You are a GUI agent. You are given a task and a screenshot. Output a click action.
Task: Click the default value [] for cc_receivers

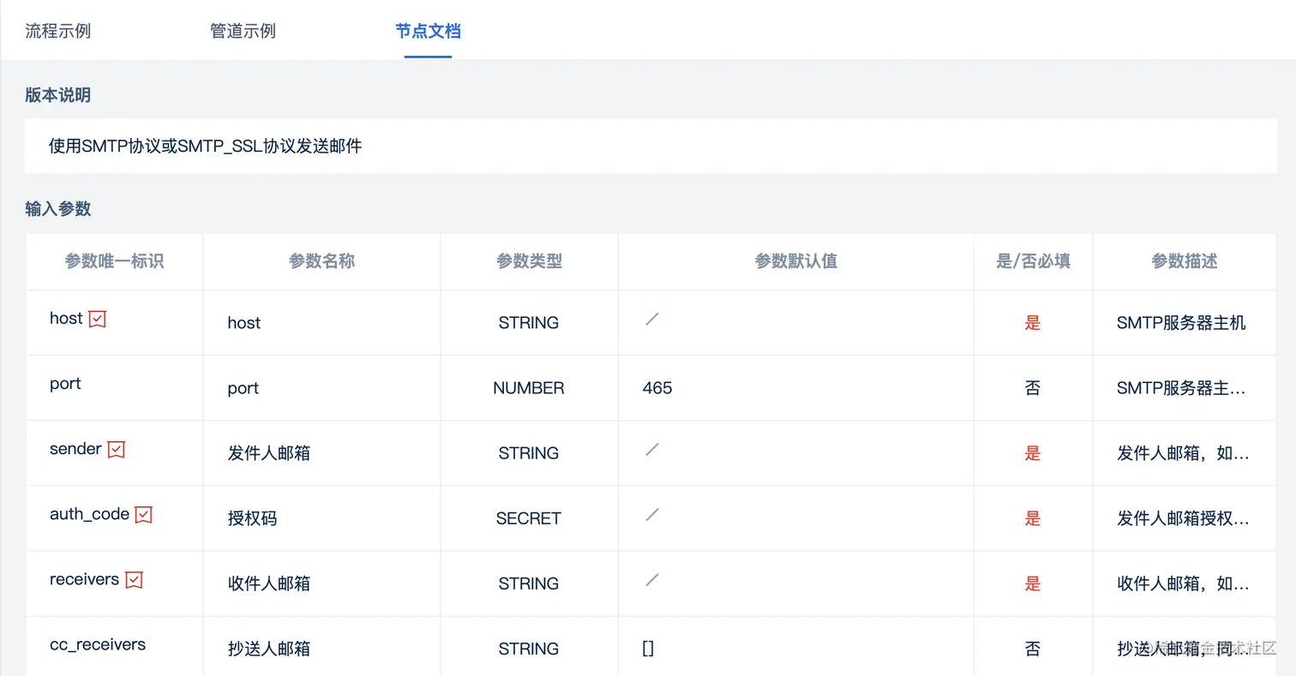click(648, 649)
